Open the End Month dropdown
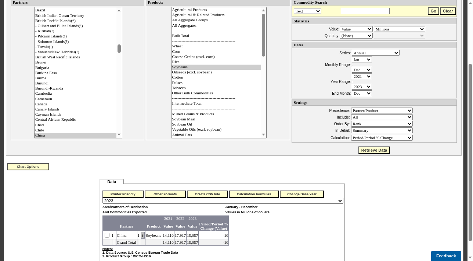Screen dimensions: 473x261 point(362,93)
